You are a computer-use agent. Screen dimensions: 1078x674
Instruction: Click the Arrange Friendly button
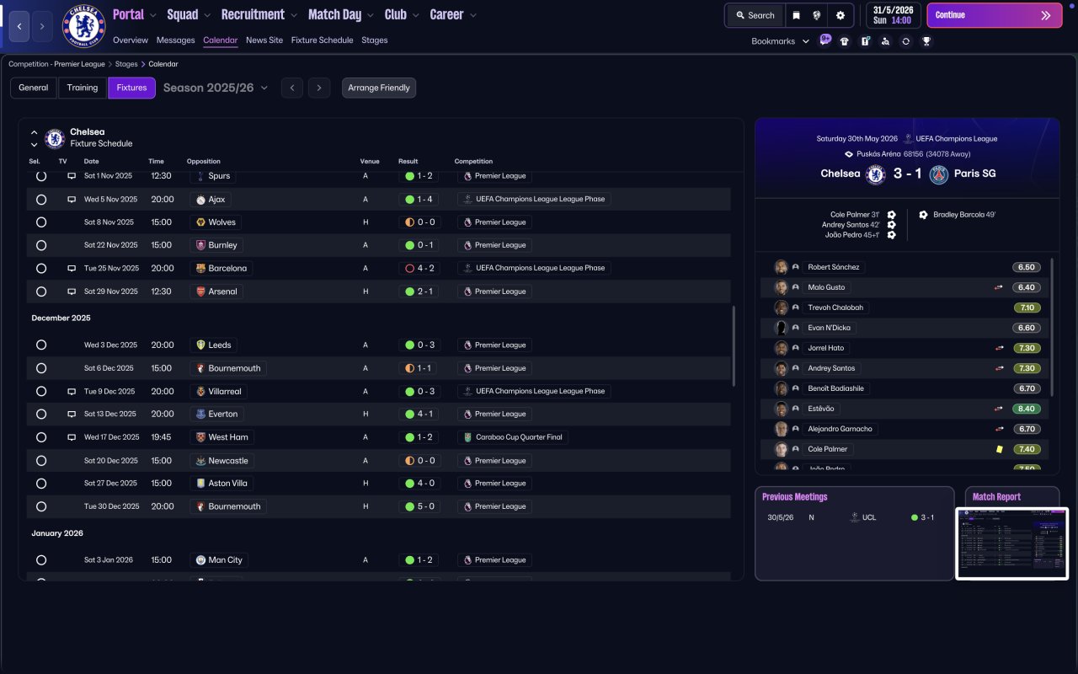pos(379,88)
